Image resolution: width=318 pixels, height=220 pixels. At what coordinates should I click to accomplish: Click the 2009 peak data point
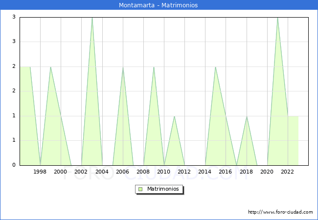click(x=154, y=66)
